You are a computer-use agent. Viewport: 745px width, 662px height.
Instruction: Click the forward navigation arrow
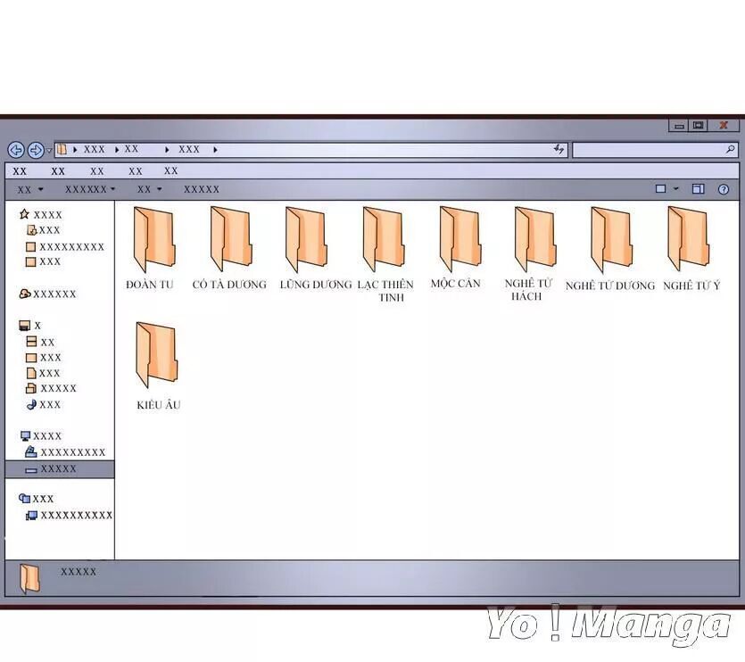[x=35, y=150]
